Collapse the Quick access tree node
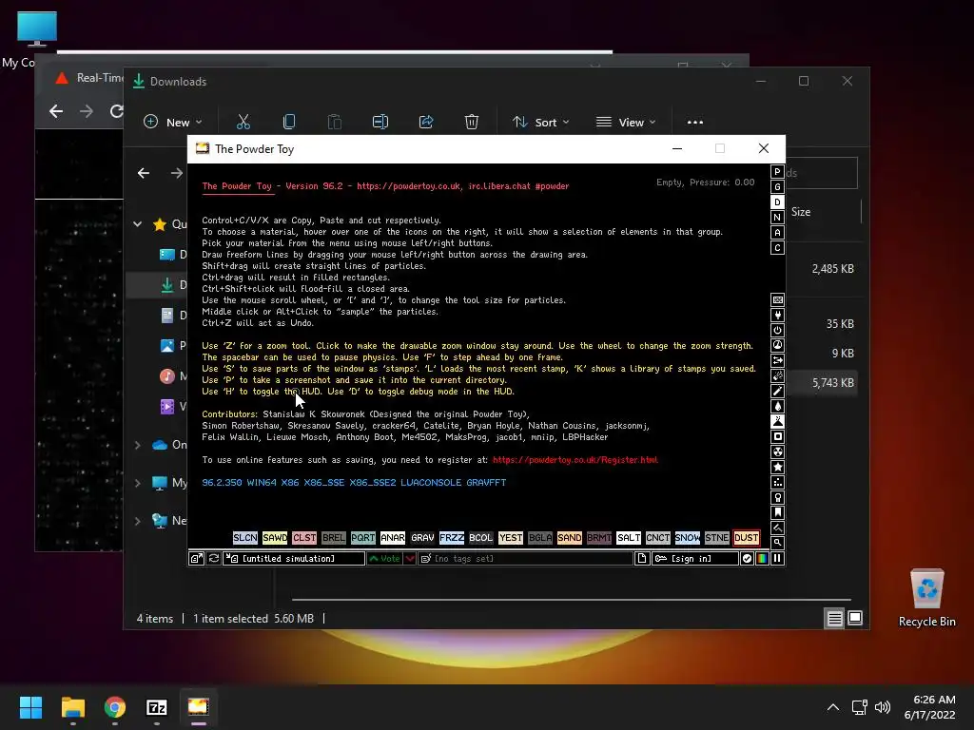This screenshot has height=730, width=974. pyautogui.click(x=137, y=224)
